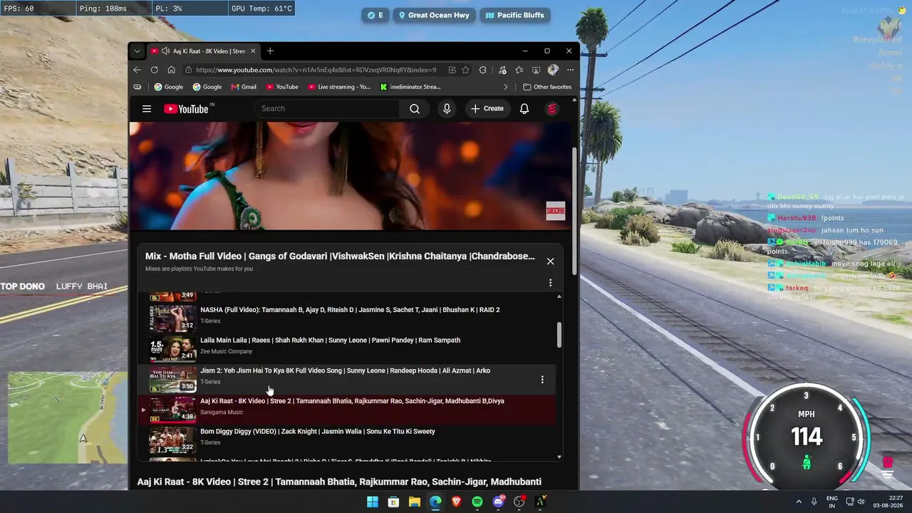Screen dimensions: 912x513
Task: Open the Other favorites folder
Action: pos(547,87)
